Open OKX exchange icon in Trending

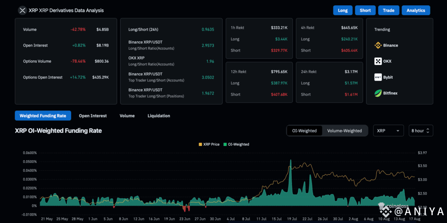tap(378, 61)
